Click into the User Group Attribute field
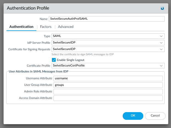This screenshot has height=128, width=171. click(108, 85)
